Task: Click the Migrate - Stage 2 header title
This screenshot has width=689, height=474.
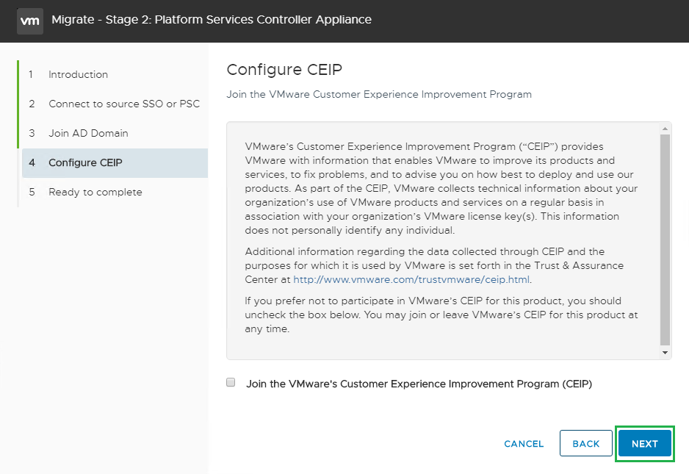Action: point(212,20)
